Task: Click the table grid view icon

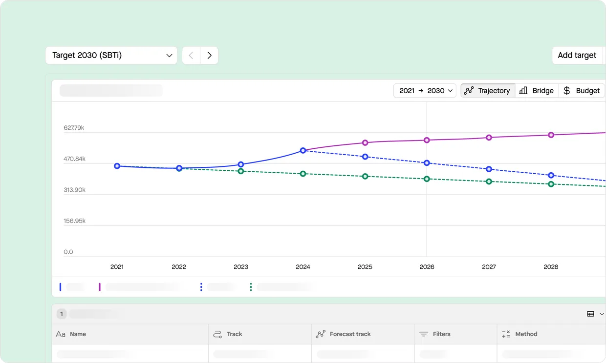Action: [589, 314]
